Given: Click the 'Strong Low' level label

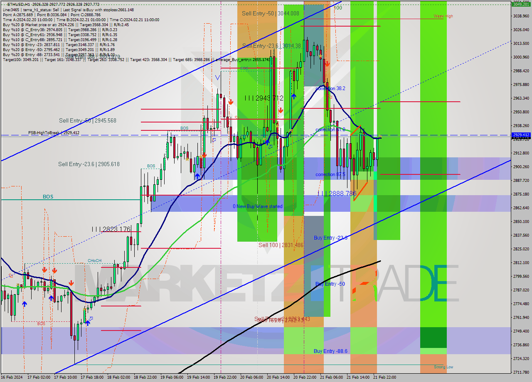Looking at the screenshot, I should [x=443, y=367].
